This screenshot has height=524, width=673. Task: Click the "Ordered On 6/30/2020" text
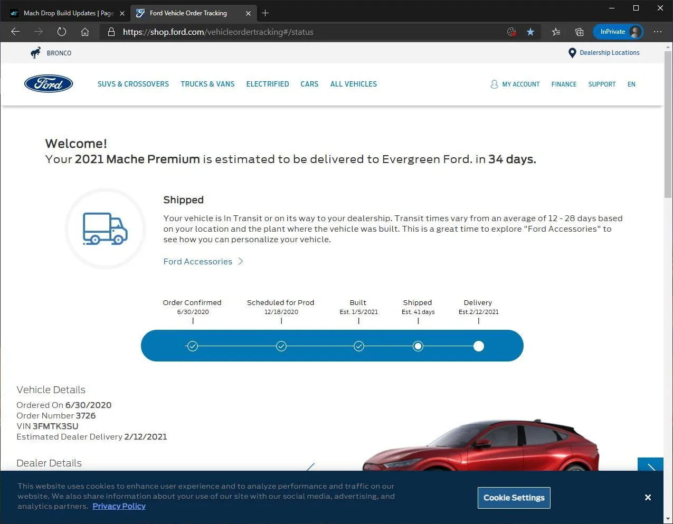coord(64,405)
